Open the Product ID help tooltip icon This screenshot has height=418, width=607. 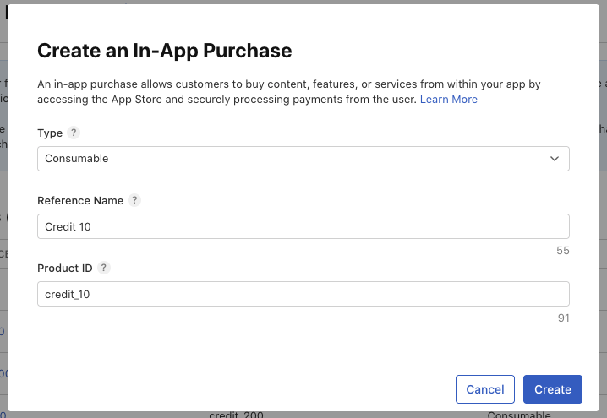[x=103, y=268]
